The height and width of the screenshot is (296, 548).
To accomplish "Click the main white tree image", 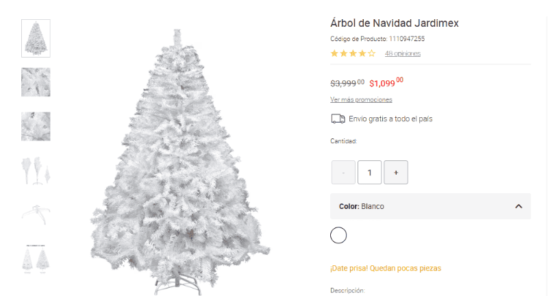I will coord(179,162).
